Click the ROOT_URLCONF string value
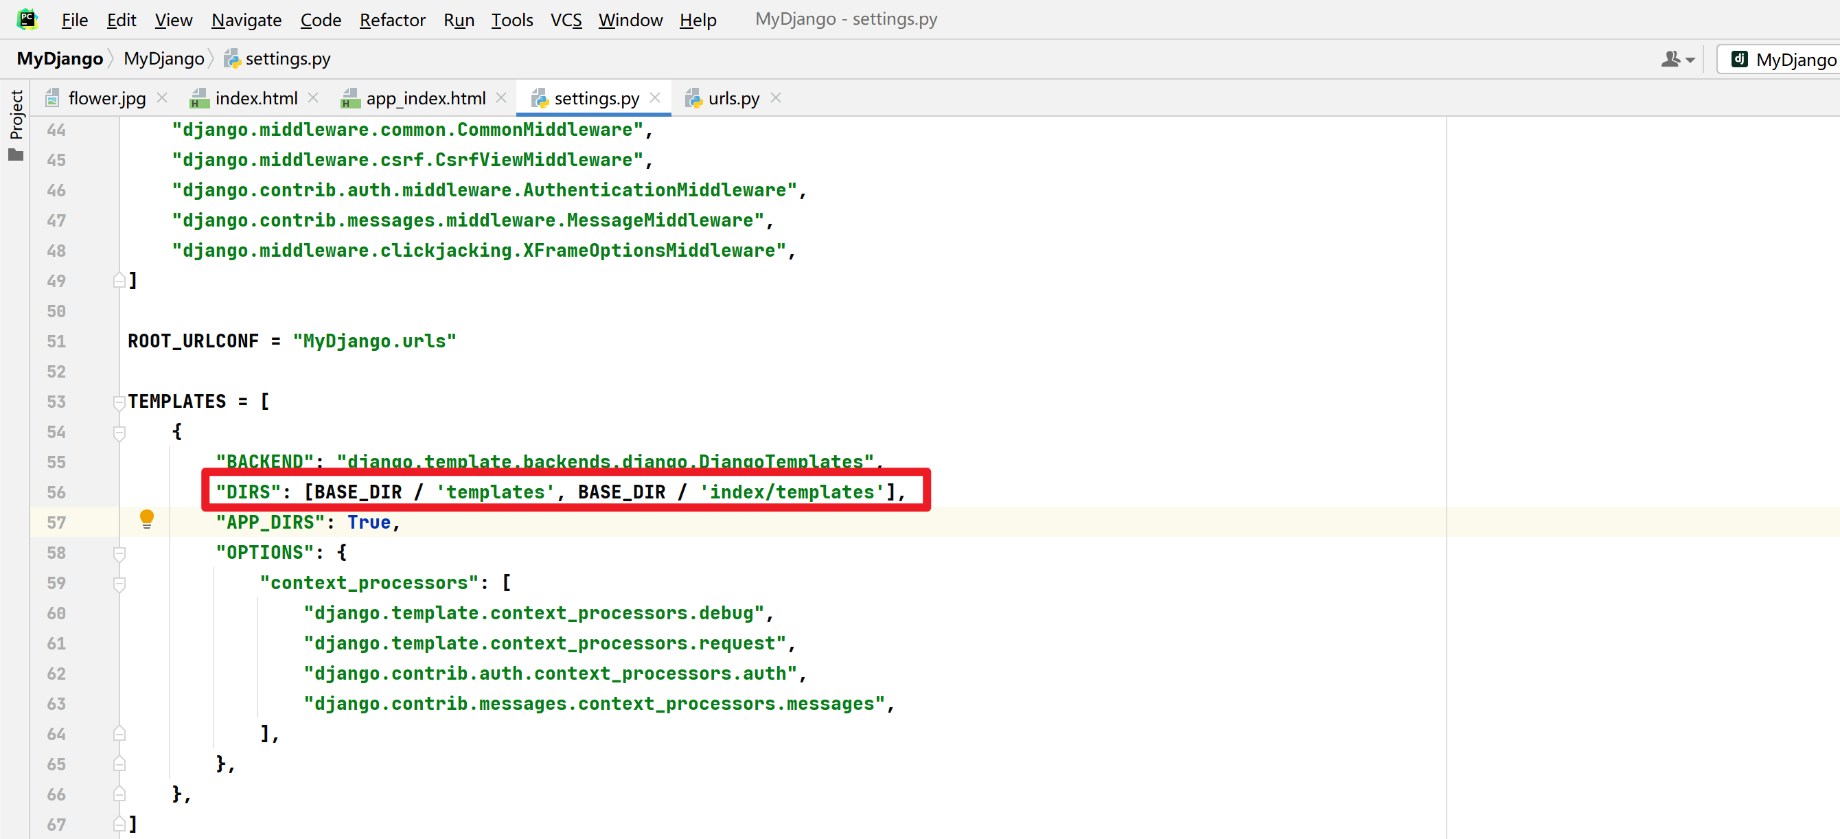Viewport: 1840px width, 839px height. [x=373, y=341]
